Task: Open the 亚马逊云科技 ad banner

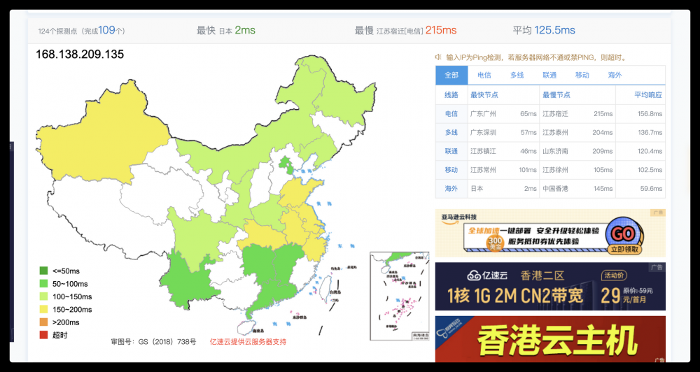Action: click(x=550, y=234)
